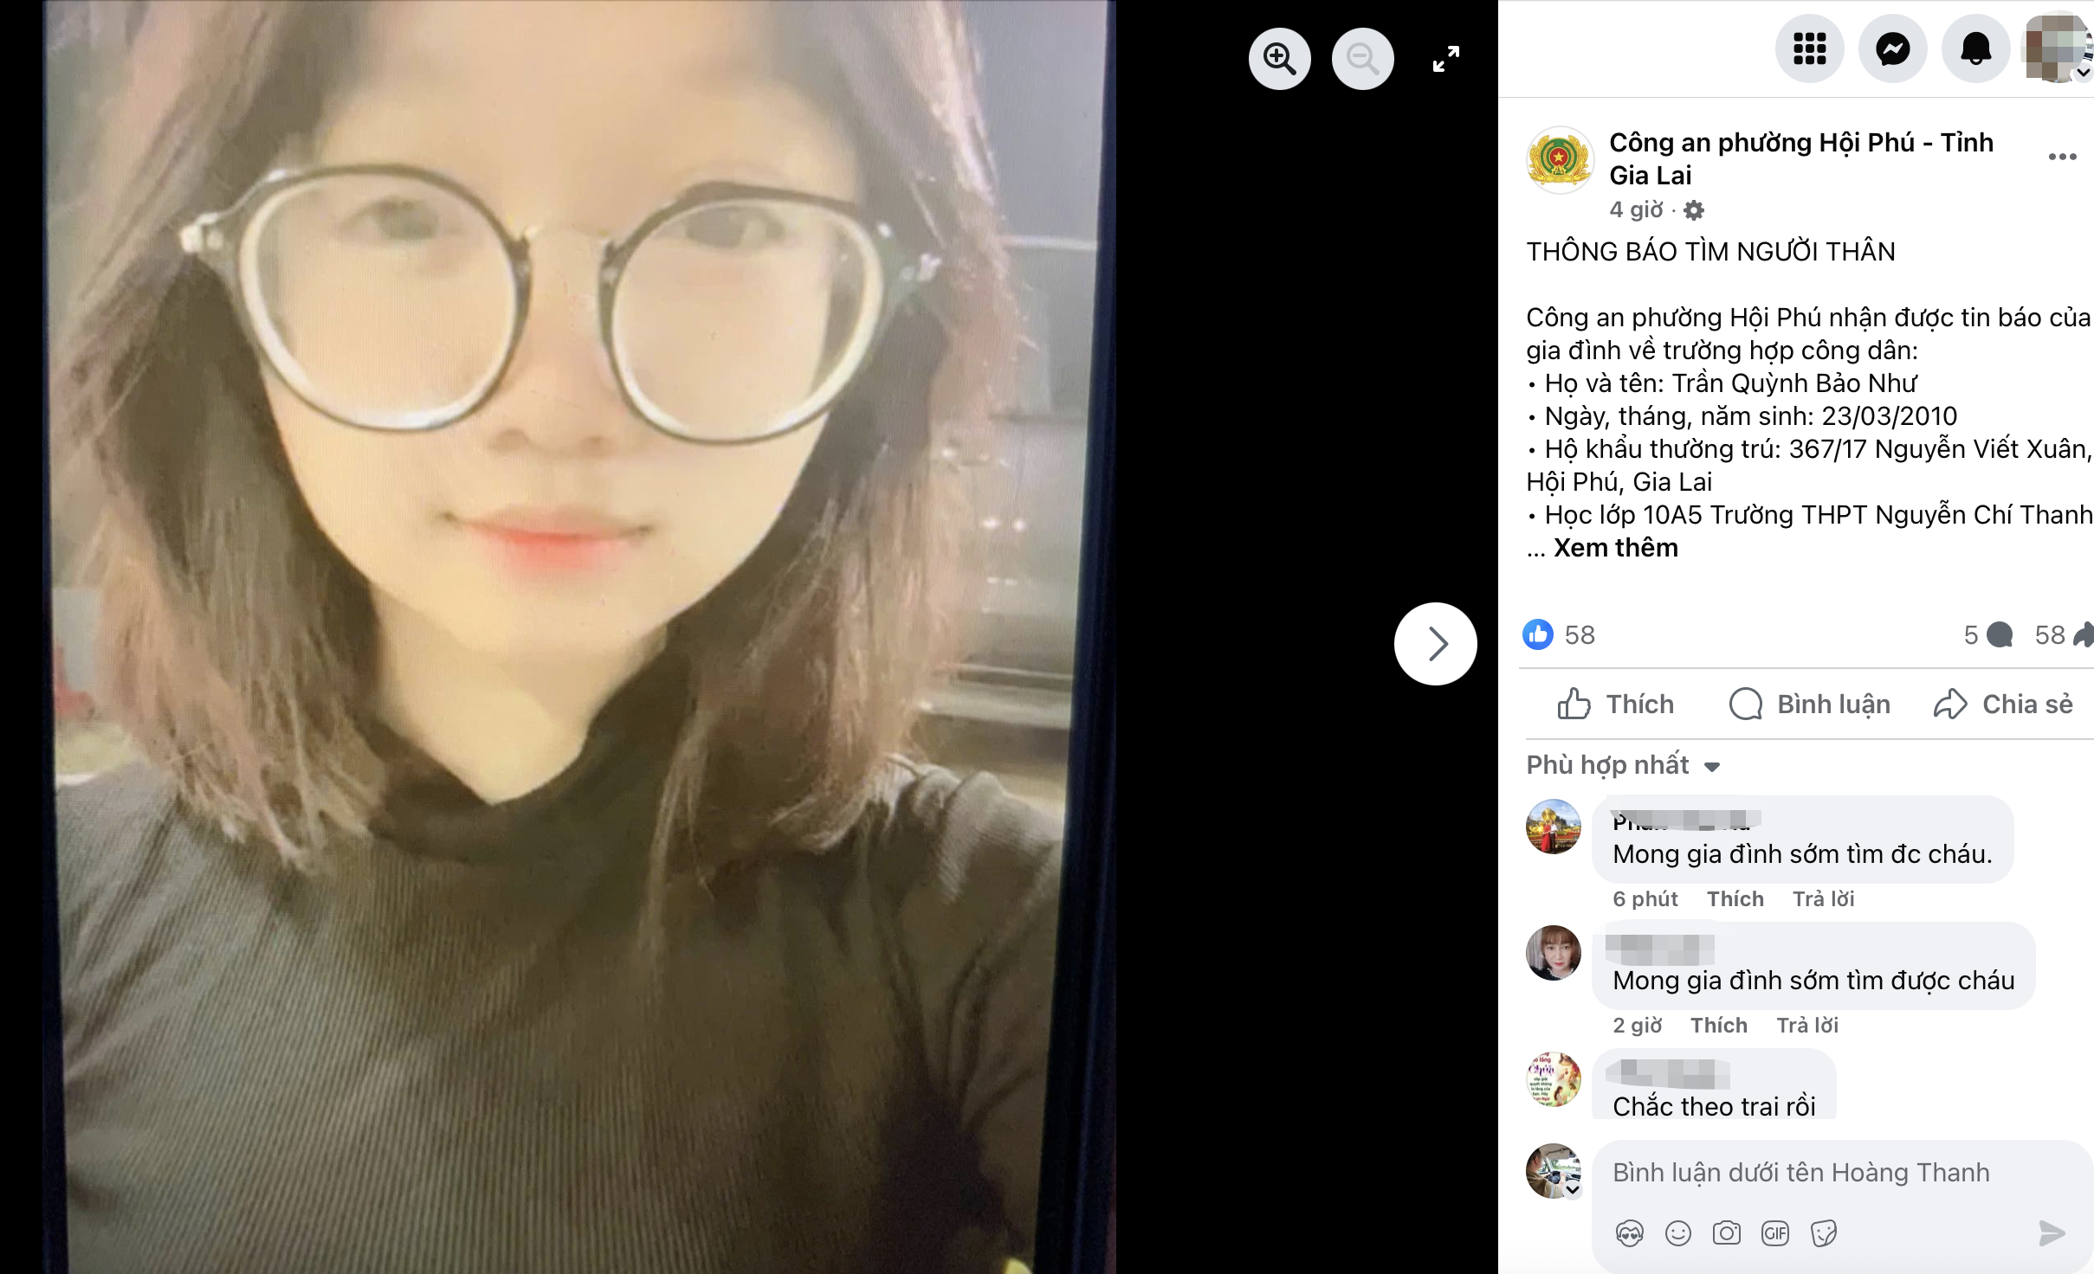Image resolution: width=2094 pixels, height=1274 pixels.
Task: Open the post options three-dot menu
Action: click(2062, 157)
